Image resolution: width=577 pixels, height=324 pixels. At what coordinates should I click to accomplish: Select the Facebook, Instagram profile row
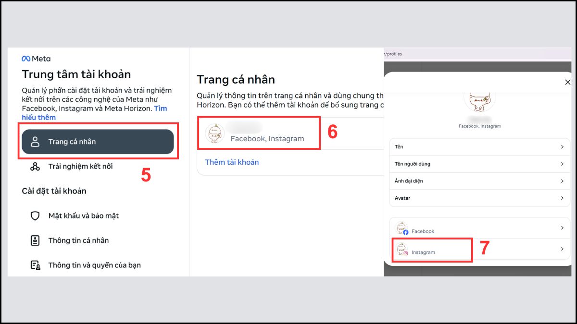point(290,133)
